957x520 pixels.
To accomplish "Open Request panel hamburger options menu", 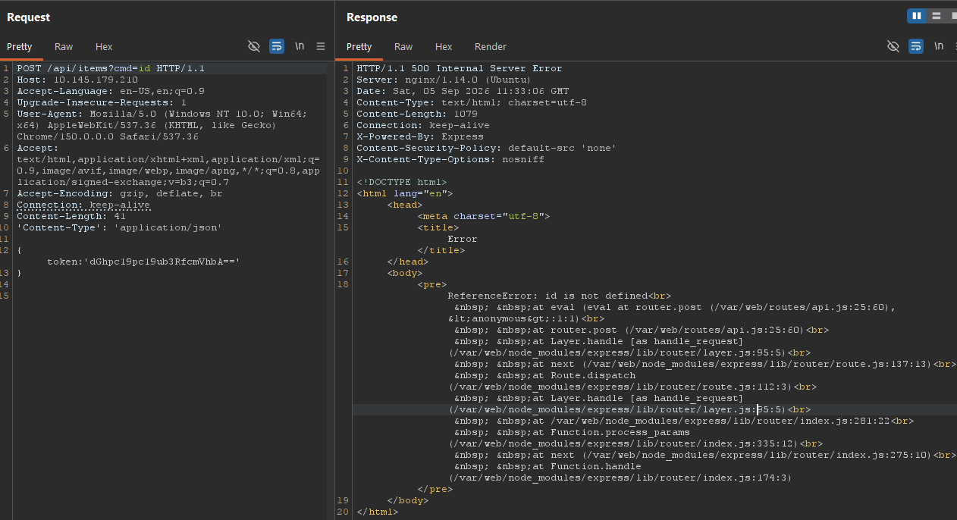I will coord(321,46).
